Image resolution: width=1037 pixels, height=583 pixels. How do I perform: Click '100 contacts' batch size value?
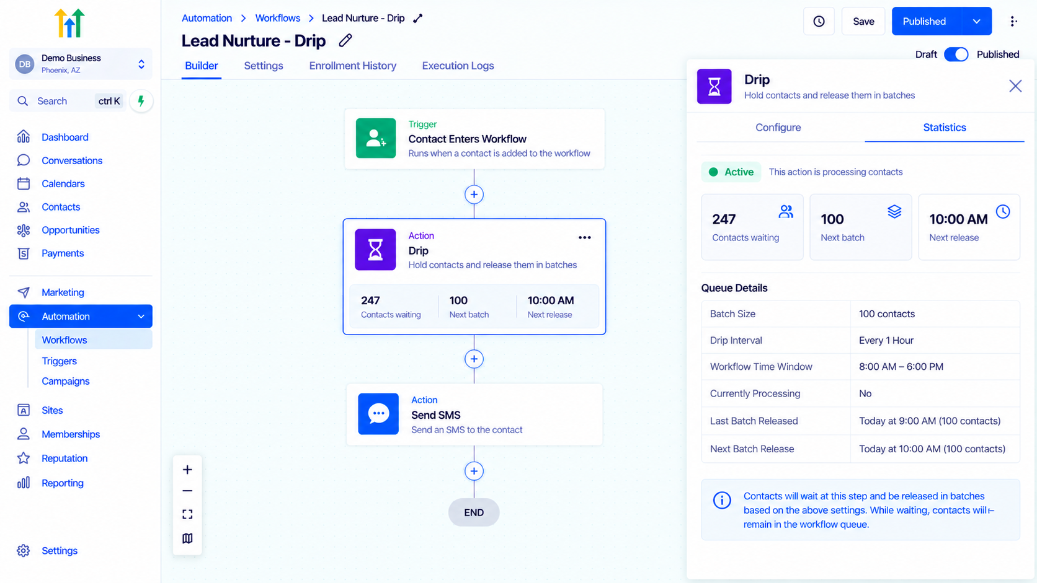886,314
